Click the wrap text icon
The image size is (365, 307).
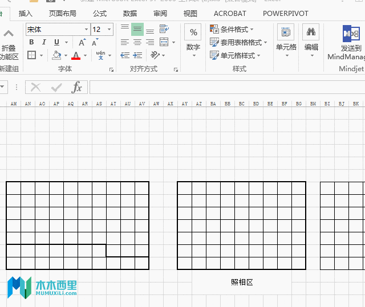[164, 29]
